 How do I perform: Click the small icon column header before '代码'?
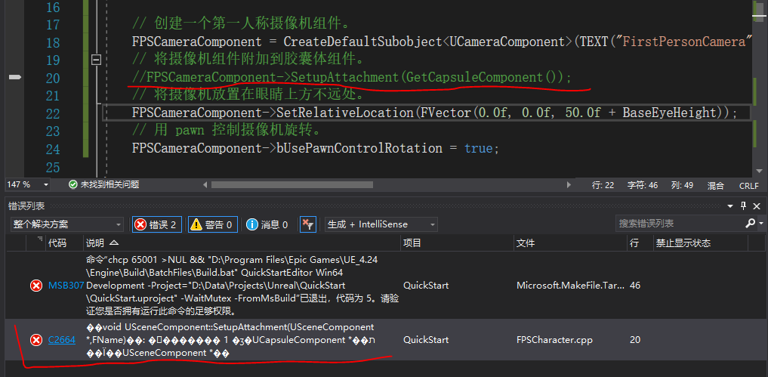(36, 243)
